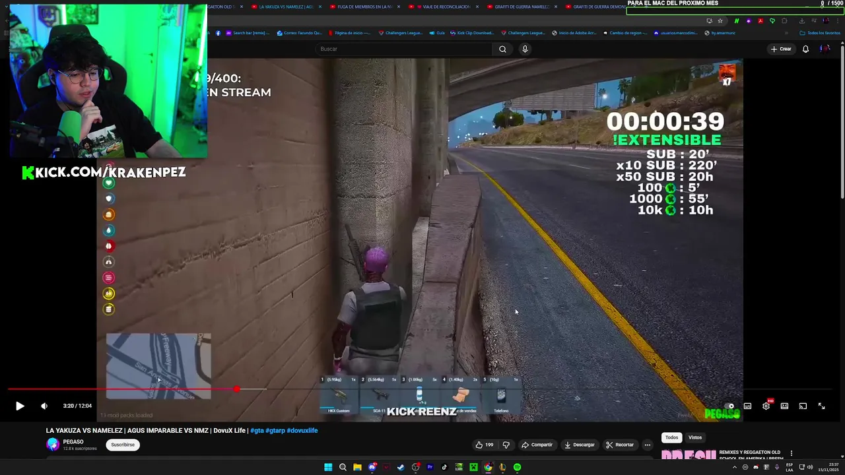Open the system volume icon in tray
Screen dimensions: 845x475
pyautogui.click(x=810, y=467)
